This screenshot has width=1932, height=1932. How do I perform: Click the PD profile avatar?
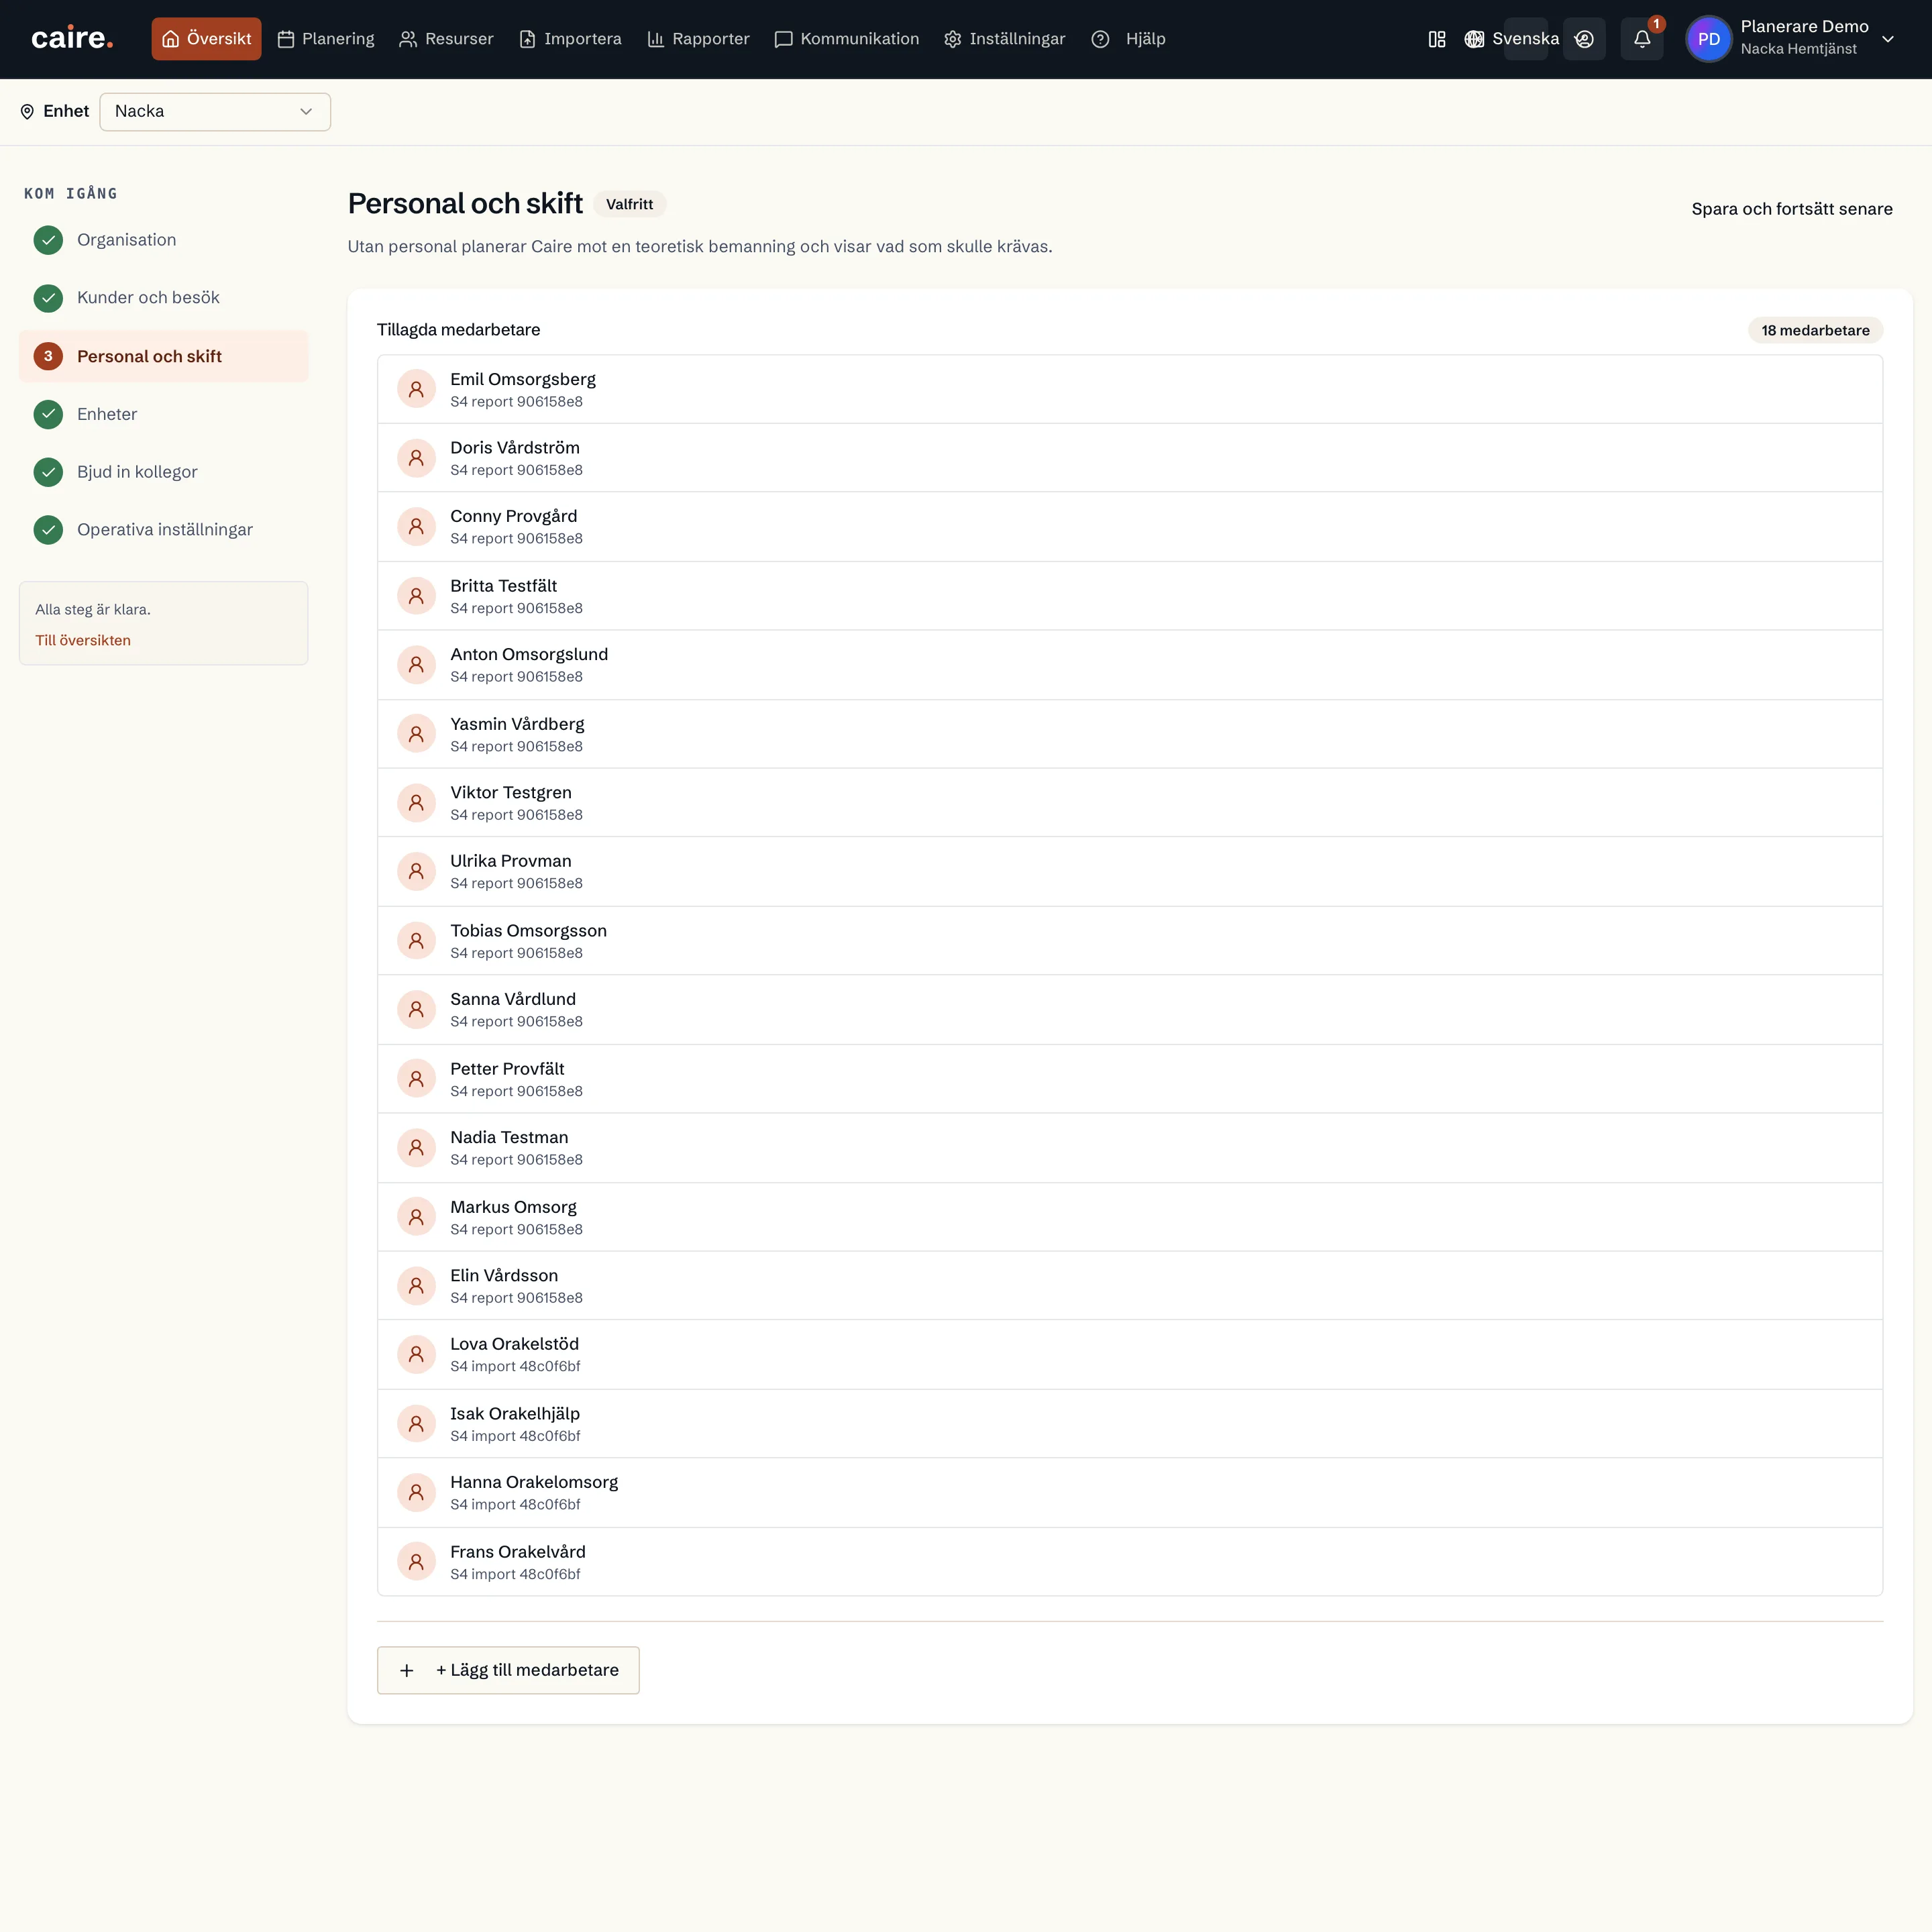click(x=1709, y=39)
